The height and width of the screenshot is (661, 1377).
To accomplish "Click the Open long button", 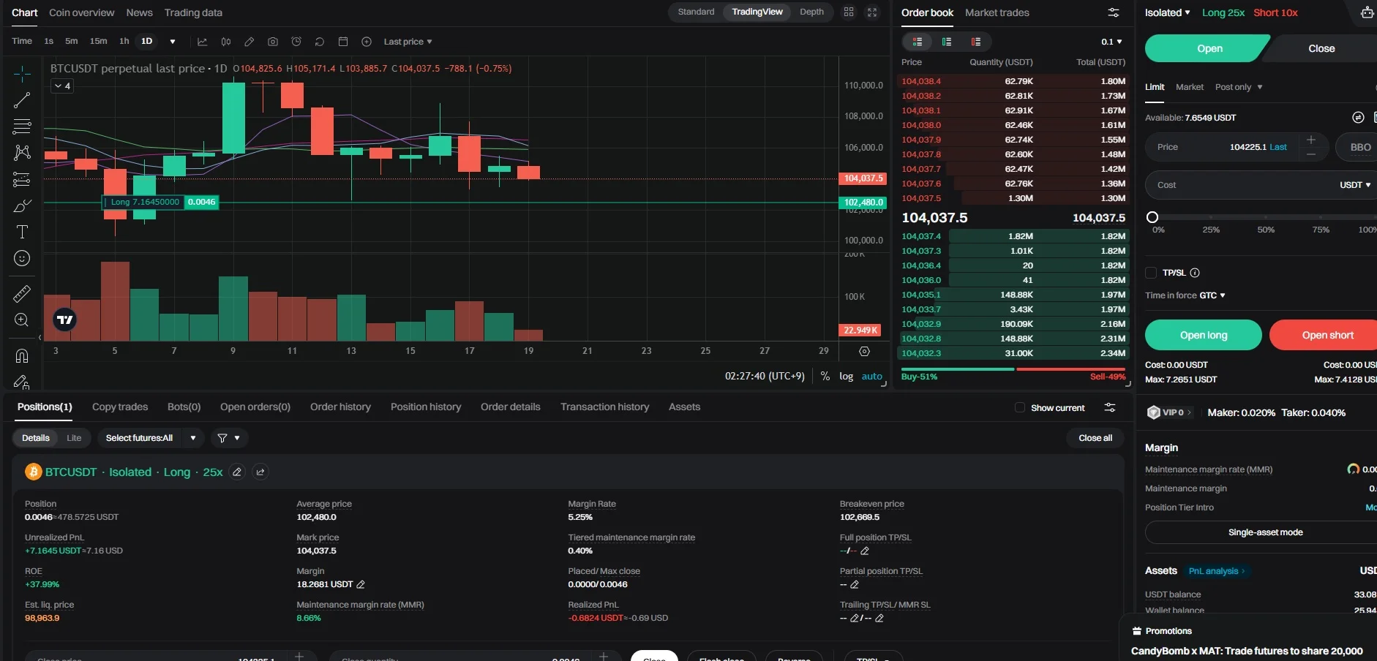I will (1204, 335).
